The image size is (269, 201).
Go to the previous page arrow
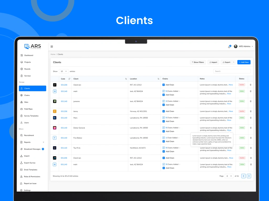pos(244,176)
